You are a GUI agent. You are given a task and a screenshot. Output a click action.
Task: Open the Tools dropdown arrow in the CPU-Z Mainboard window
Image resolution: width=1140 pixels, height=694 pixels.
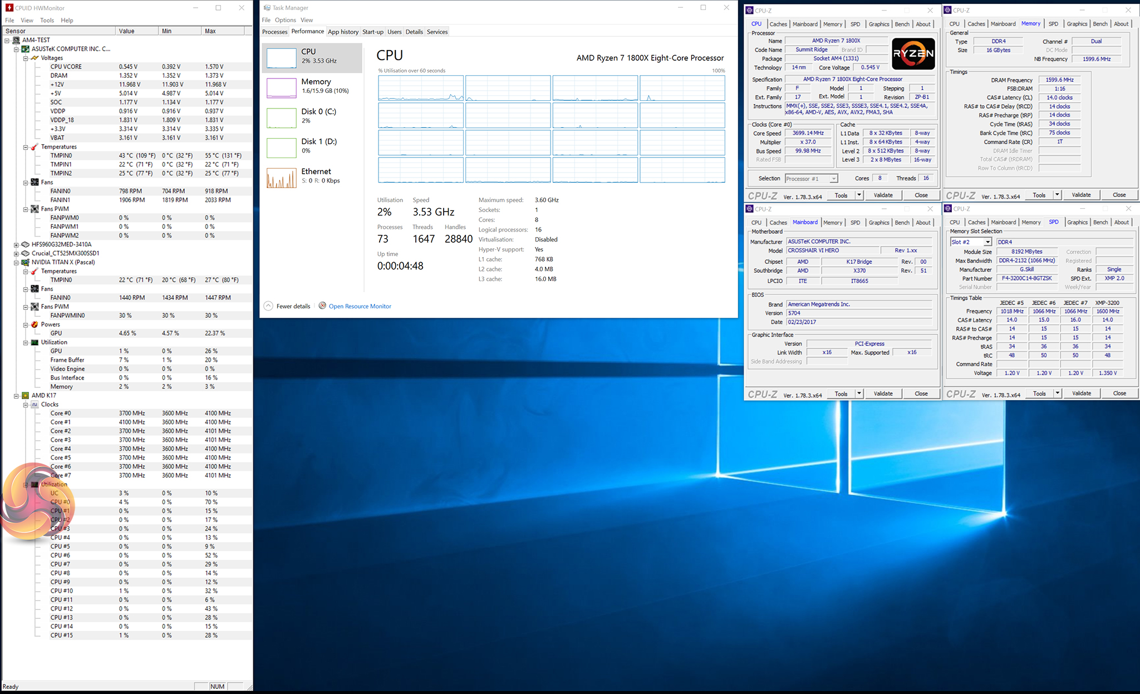(859, 393)
